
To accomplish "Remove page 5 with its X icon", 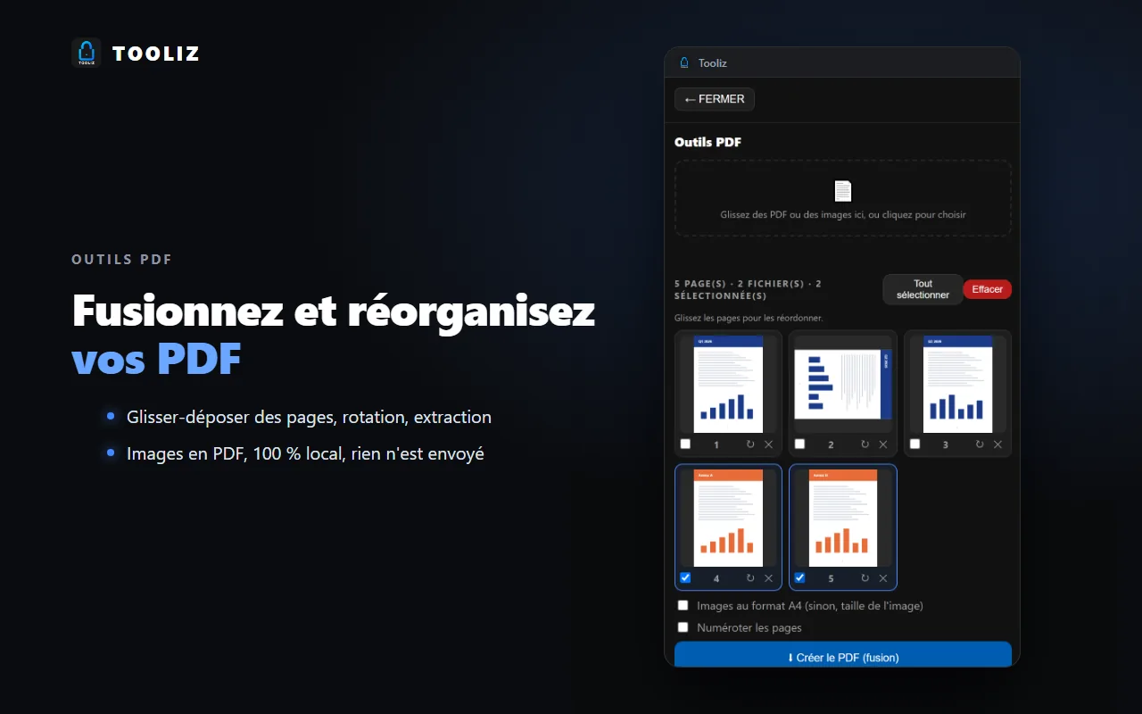I will (883, 578).
